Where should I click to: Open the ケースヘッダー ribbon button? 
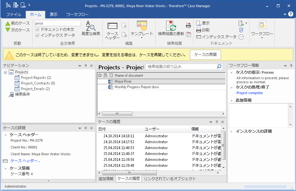click(x=113, y=30)
